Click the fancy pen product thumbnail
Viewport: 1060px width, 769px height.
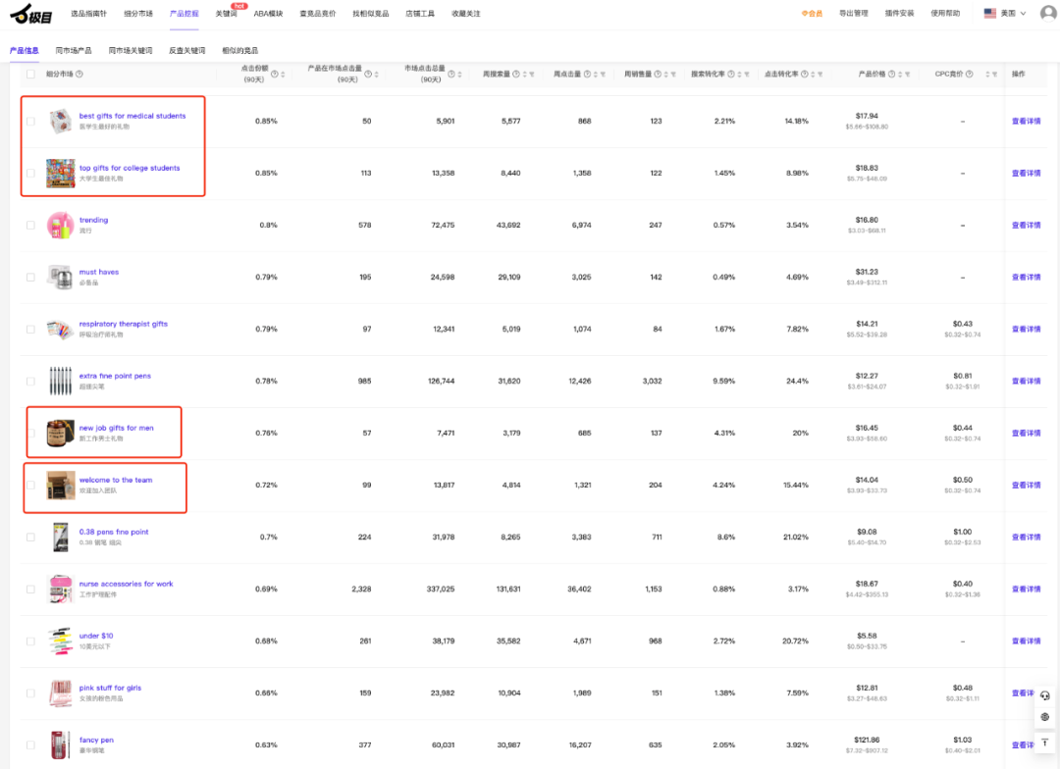60,744
